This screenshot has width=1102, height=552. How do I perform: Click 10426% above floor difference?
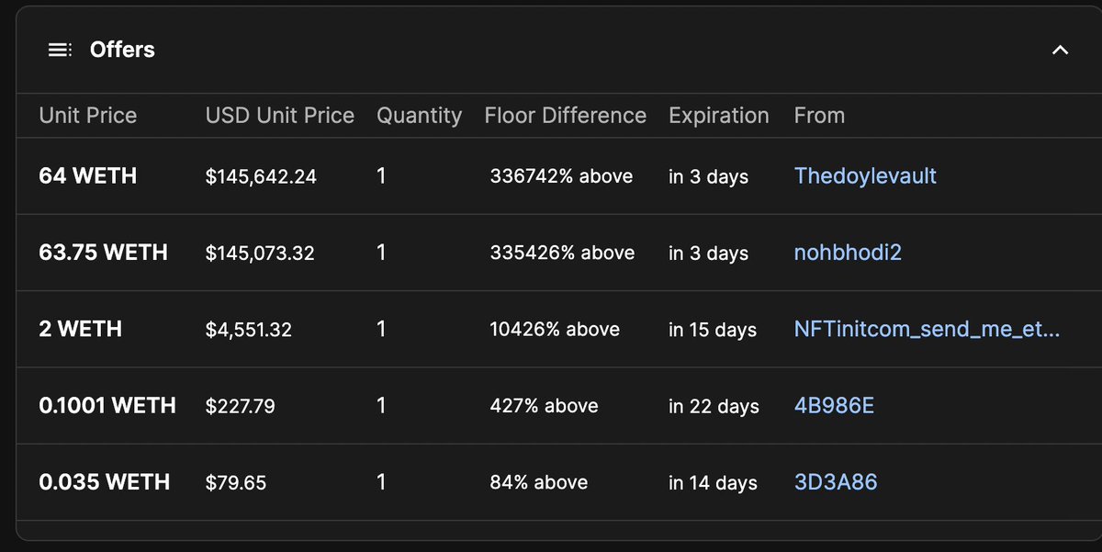pos(556,329)
